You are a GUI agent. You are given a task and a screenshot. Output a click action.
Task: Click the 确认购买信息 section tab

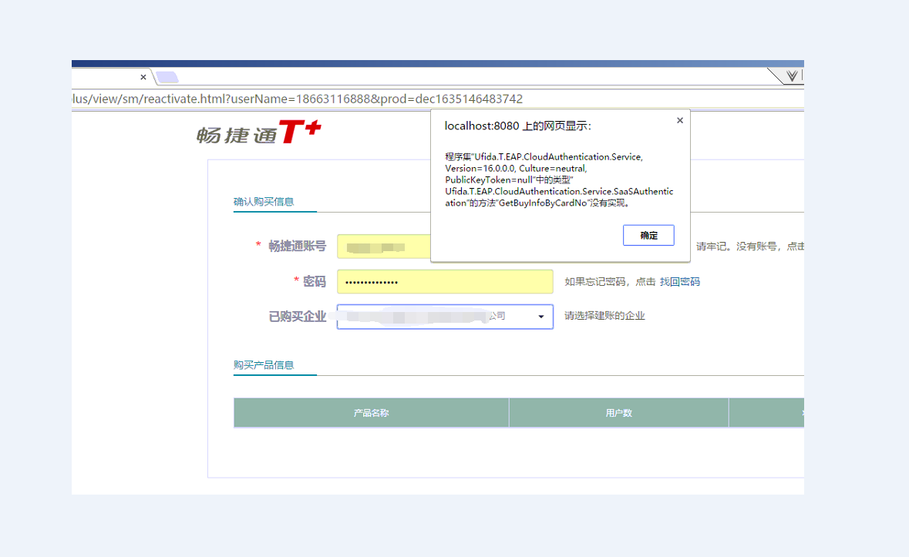pyautogui.click(x=264, y=202)
